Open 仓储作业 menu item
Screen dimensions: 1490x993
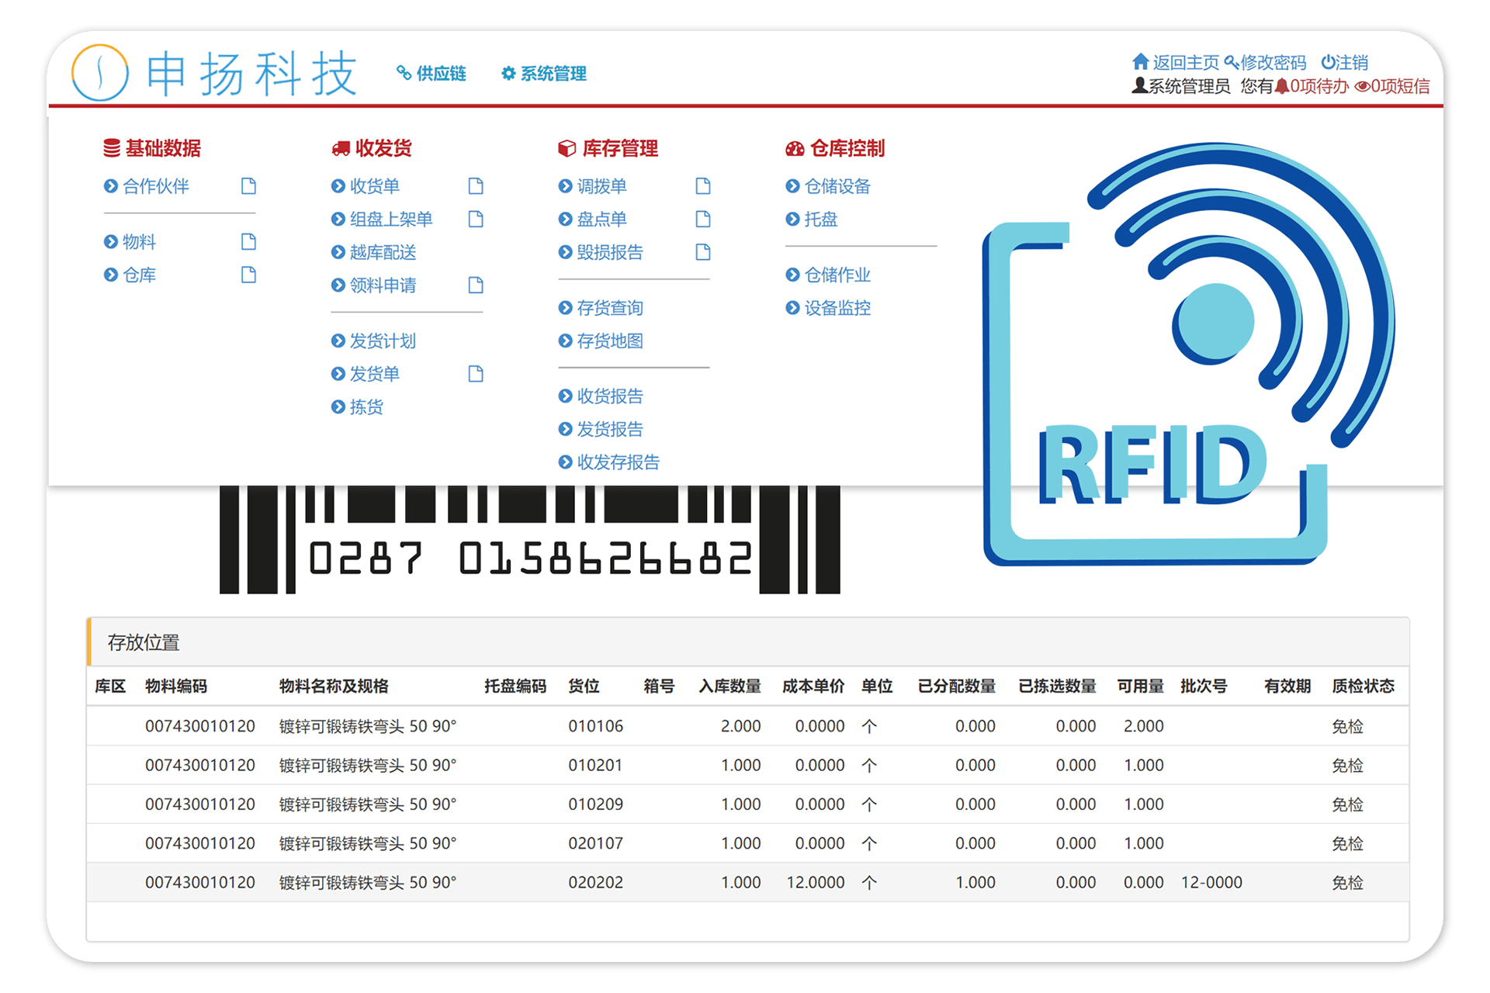(x=829, y=275)
